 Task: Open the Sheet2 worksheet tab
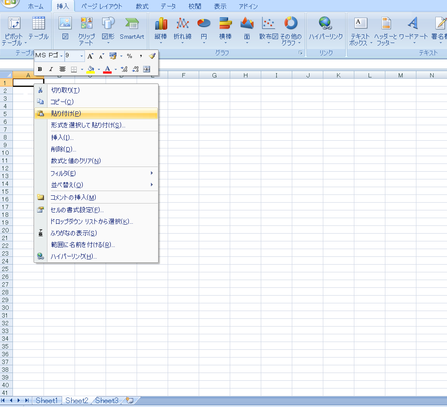tap(77, 401)
